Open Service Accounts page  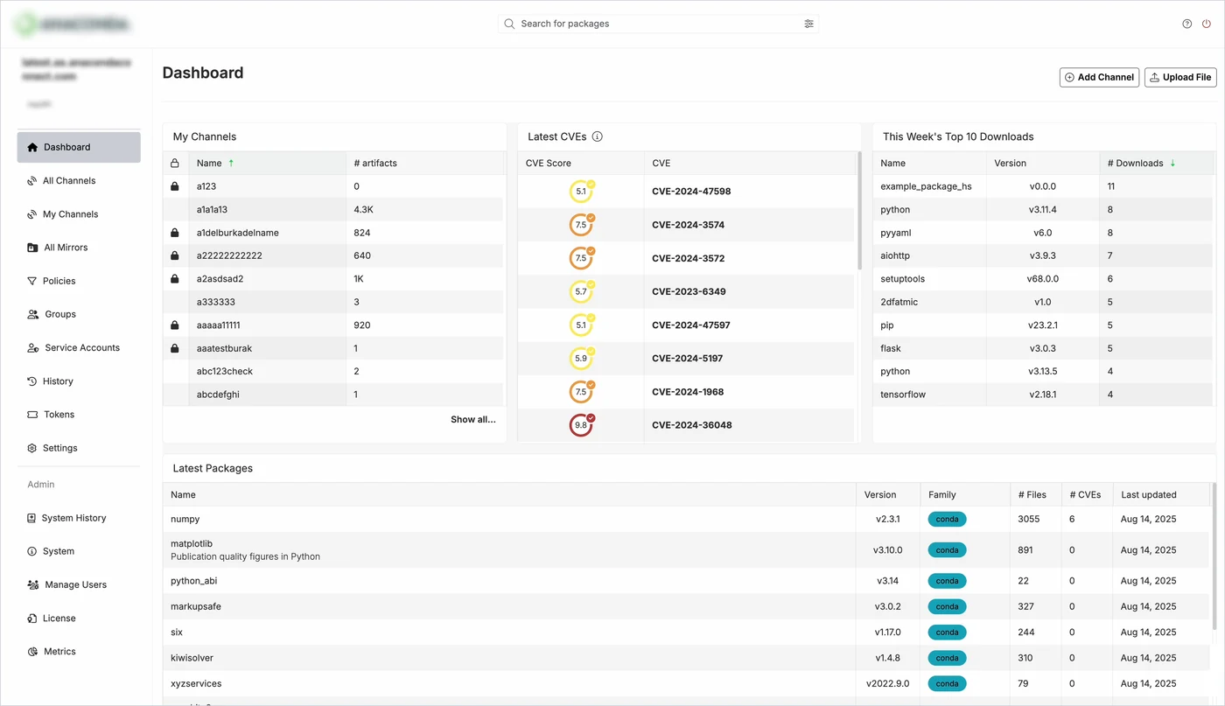tap(79, 348)
